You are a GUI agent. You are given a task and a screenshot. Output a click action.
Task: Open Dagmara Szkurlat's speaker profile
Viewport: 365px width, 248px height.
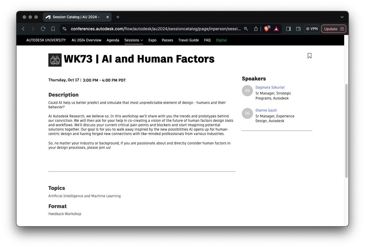[270, 87]
